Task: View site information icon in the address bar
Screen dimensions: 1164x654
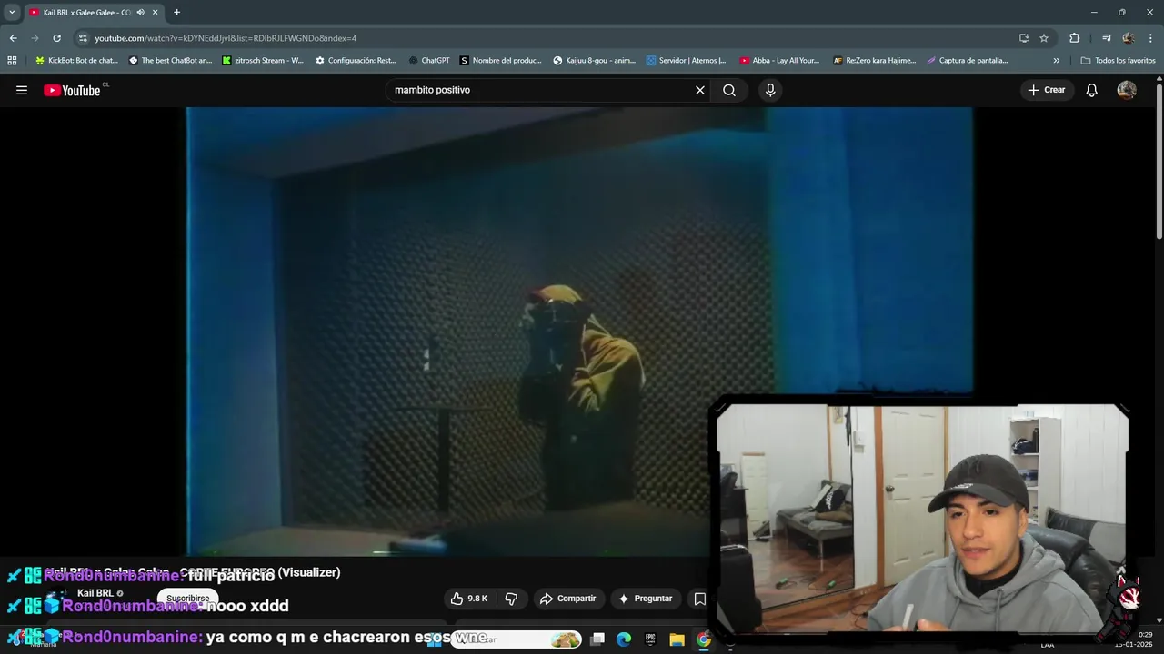Action: click(x=83, y=38)
